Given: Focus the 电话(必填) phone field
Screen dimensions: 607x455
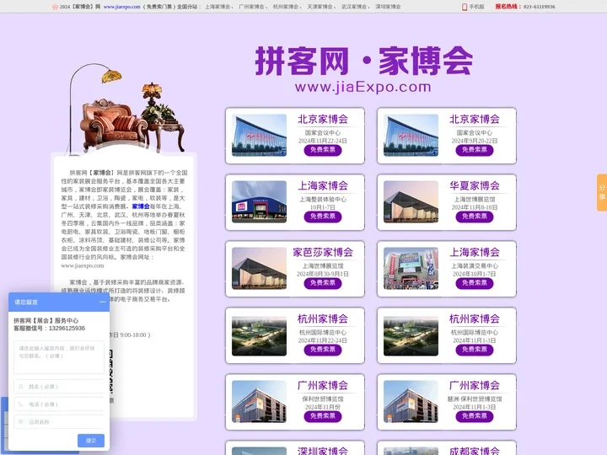Looking at the screenshot, I should (59, 404).
